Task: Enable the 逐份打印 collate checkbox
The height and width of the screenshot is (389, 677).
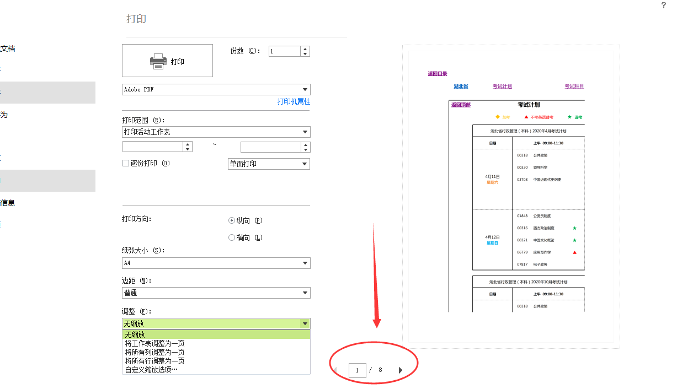Action: pyautogui.click(x=126, y=164)
